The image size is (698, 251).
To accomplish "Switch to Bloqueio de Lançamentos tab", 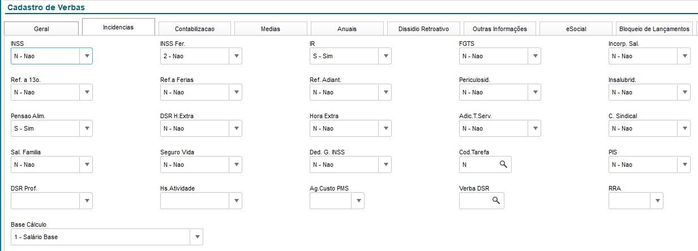I will point(654,29).
